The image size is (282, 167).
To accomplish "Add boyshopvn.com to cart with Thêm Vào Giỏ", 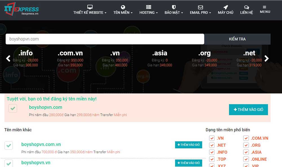I will click(248, 109).
